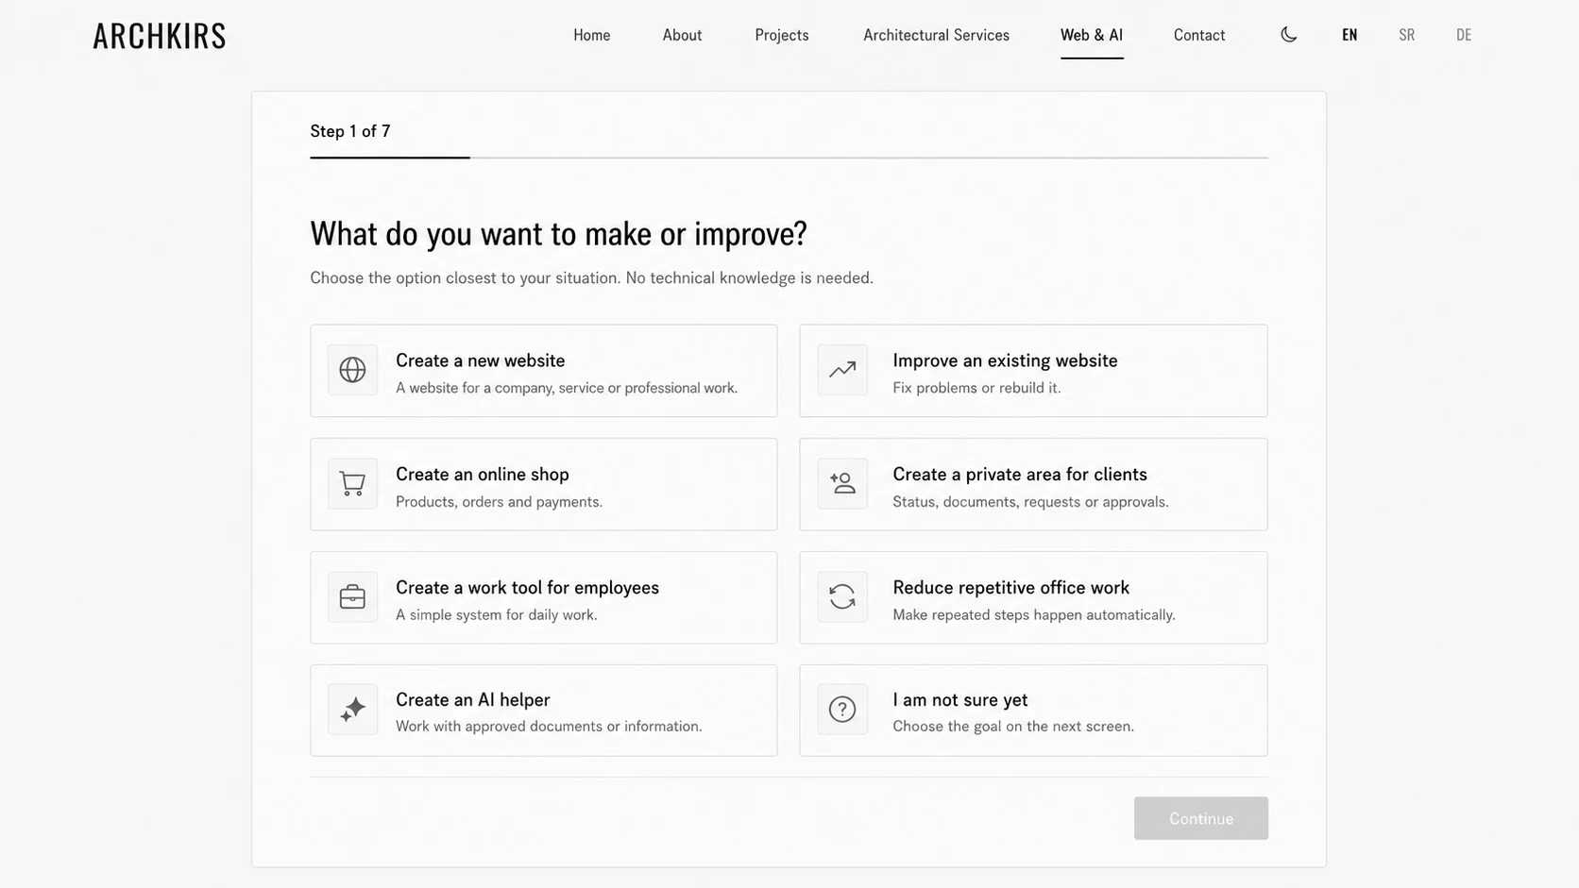This screenshot has width=1579, height=888.
Task: Click 'Make repeated steps happen automatically.' text
Action: [x=1034, y=615]
